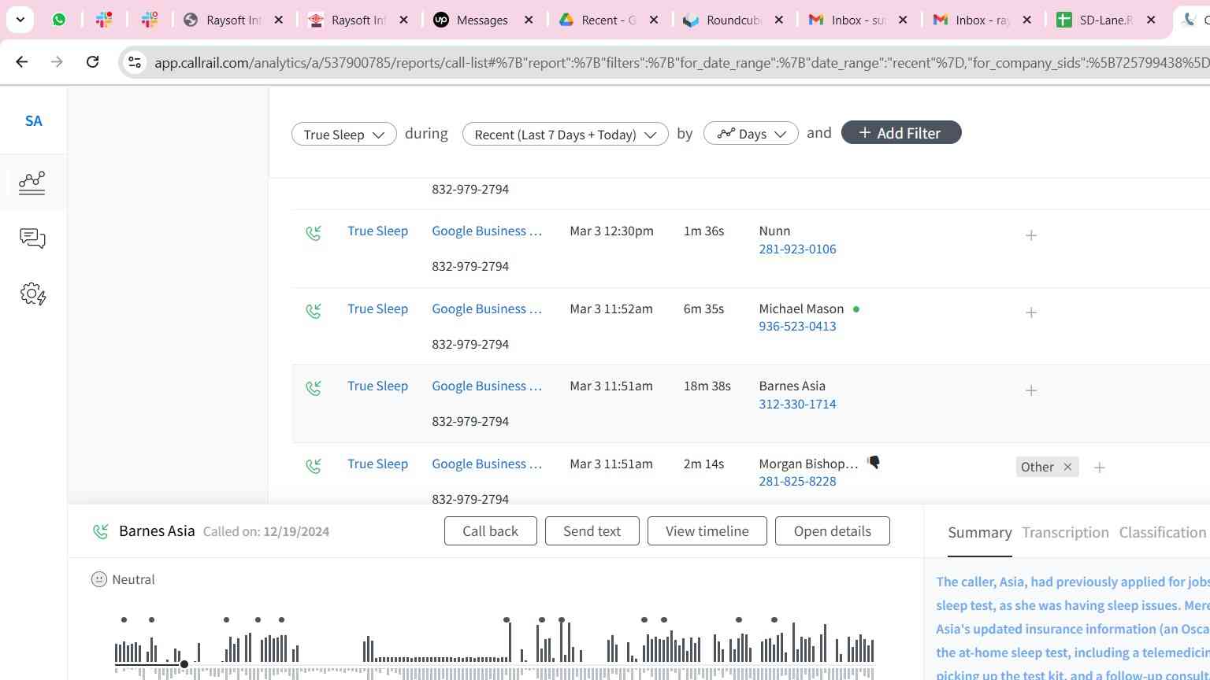1210x680 pixels.
Task: Open Google Business source in Michael Mason row
Action: pyautogui.click(x=487, y=309)
